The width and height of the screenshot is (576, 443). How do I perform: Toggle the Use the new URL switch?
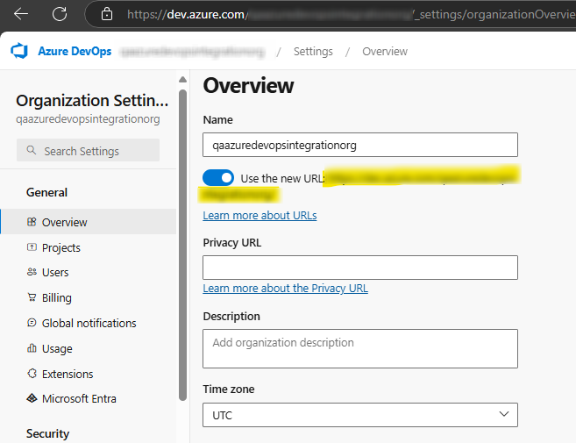click(218, 178)
